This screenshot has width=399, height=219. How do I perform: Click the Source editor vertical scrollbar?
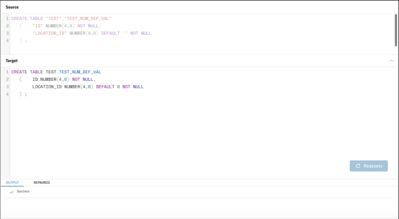396,30
